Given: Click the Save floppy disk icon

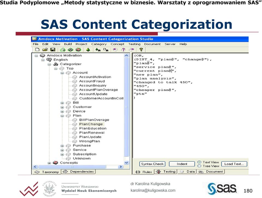Looking at the screenshot, I should tap(53, 50).
